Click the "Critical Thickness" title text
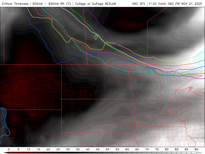The image size is (205, 154). click(15, 4)
